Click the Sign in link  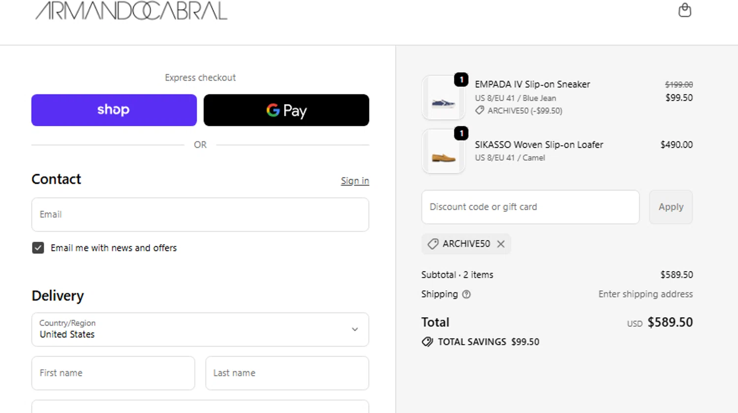[355, 181]
